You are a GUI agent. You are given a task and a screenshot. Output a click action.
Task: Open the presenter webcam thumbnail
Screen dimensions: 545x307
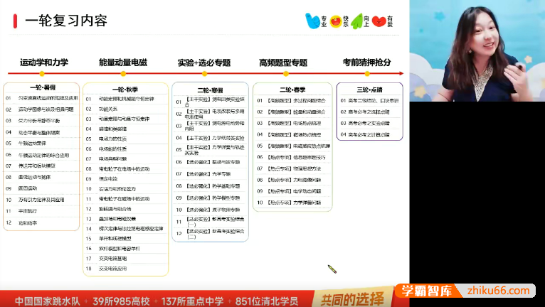(x=477, y=50)
